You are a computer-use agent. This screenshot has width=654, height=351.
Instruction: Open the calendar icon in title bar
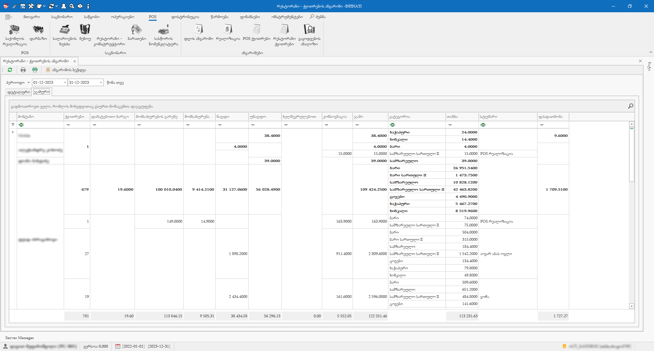tap(22, 6)
